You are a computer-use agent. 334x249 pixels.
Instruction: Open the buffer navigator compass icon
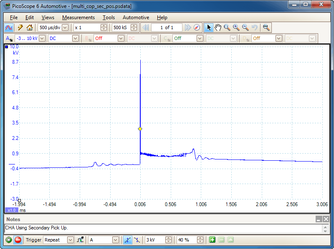click(x=197, y=27)
